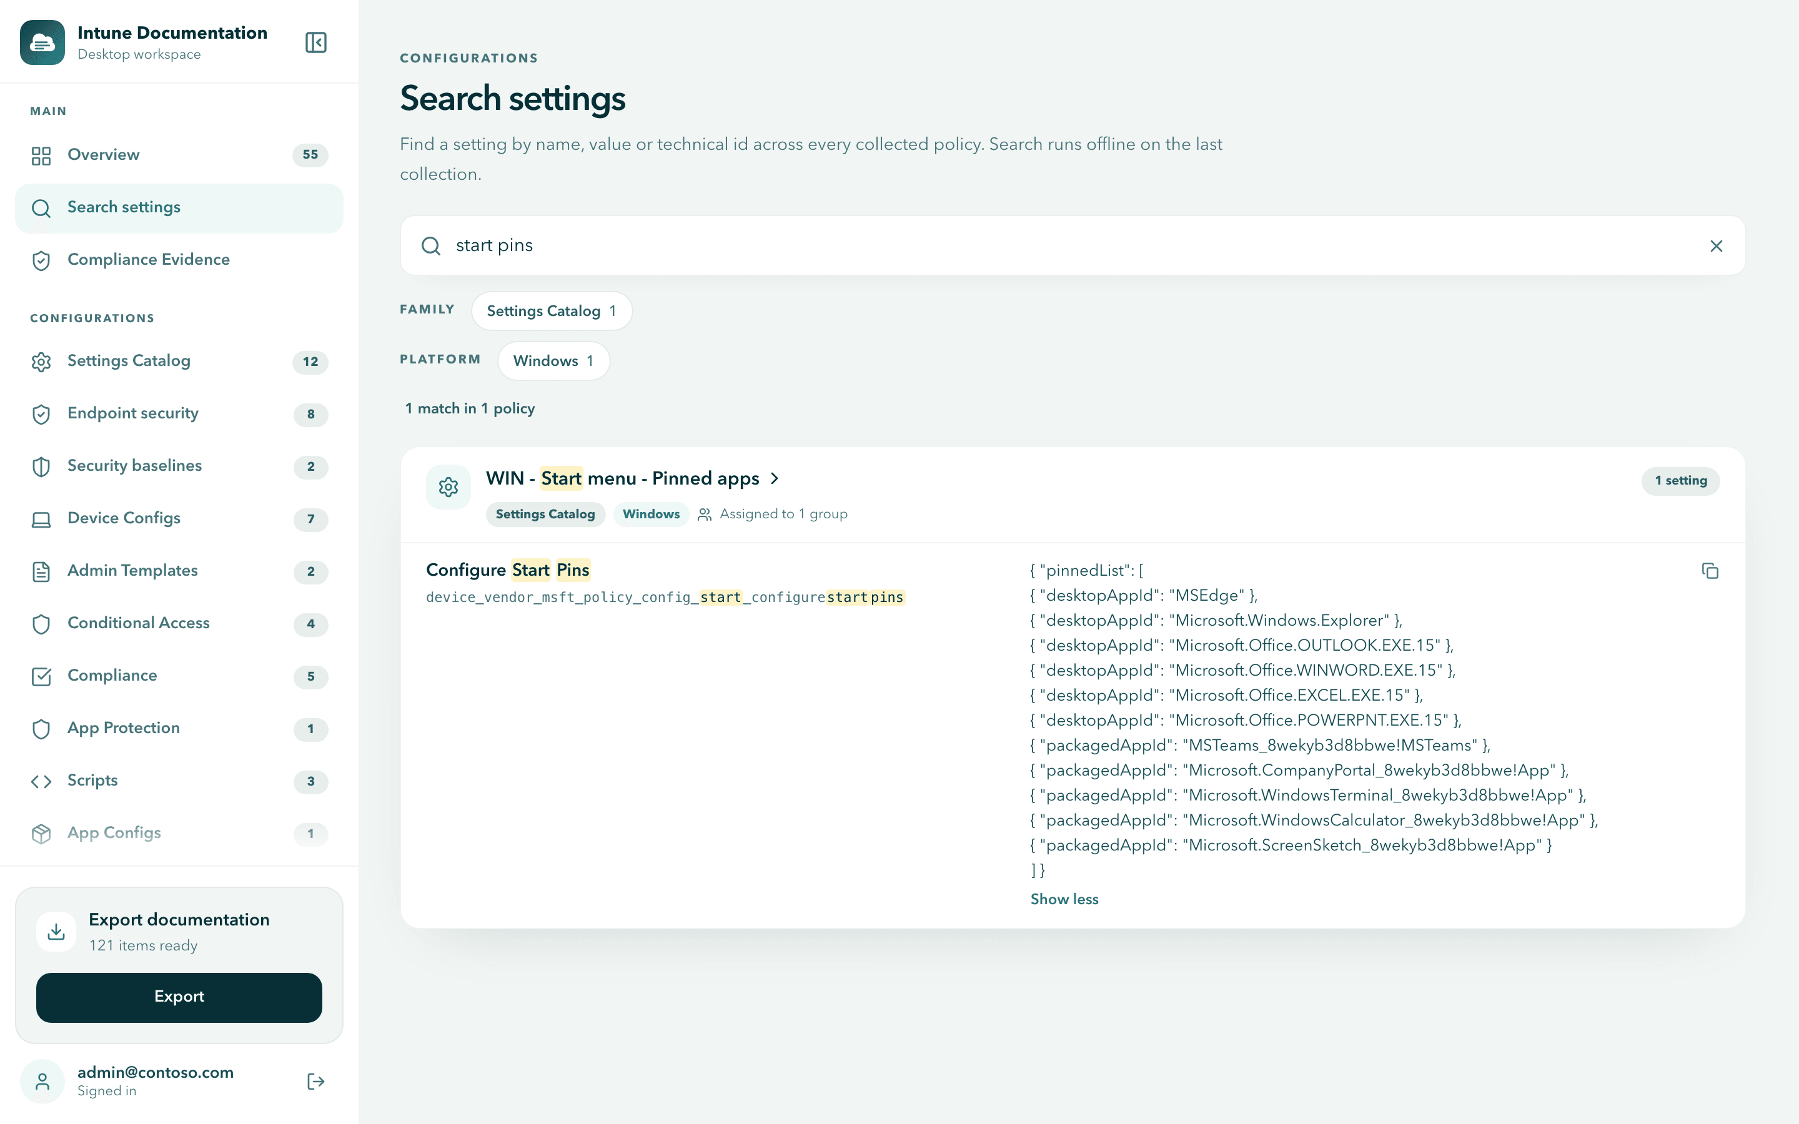The width and height of the screenshot is (1799, 1124).
Task: Click the MSEdge desktopAppId line
Action: pyautogui.click(x=1143, y=596)
